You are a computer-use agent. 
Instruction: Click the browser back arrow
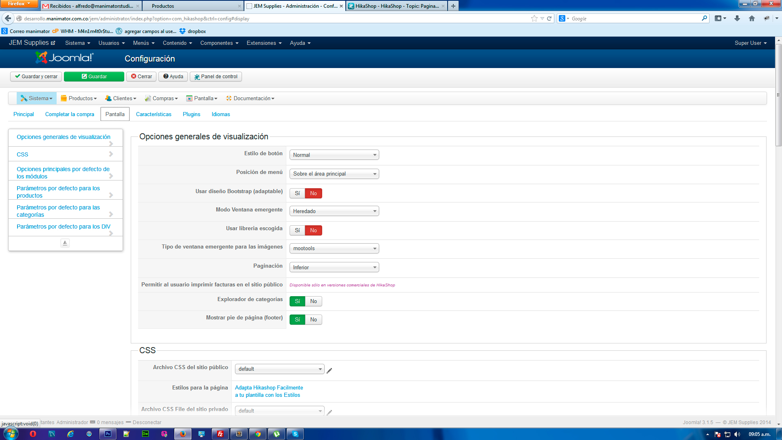tap(8, 18)
